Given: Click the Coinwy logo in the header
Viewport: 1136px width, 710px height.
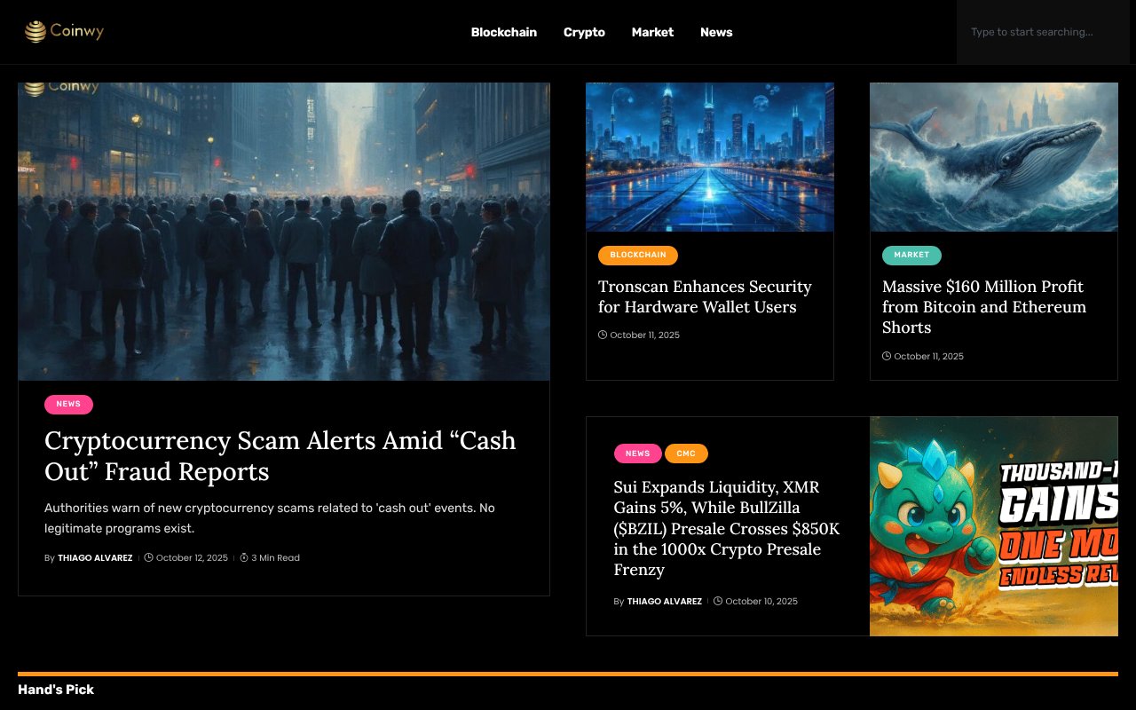Looking at the screenshot, I should (64, 31).
